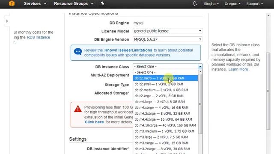Select db.m4.10xlarge — 40 vCPU, 160 GB RAM
Image resolution: width=274 pixels, height=154 pixels.
coord(166,125)
